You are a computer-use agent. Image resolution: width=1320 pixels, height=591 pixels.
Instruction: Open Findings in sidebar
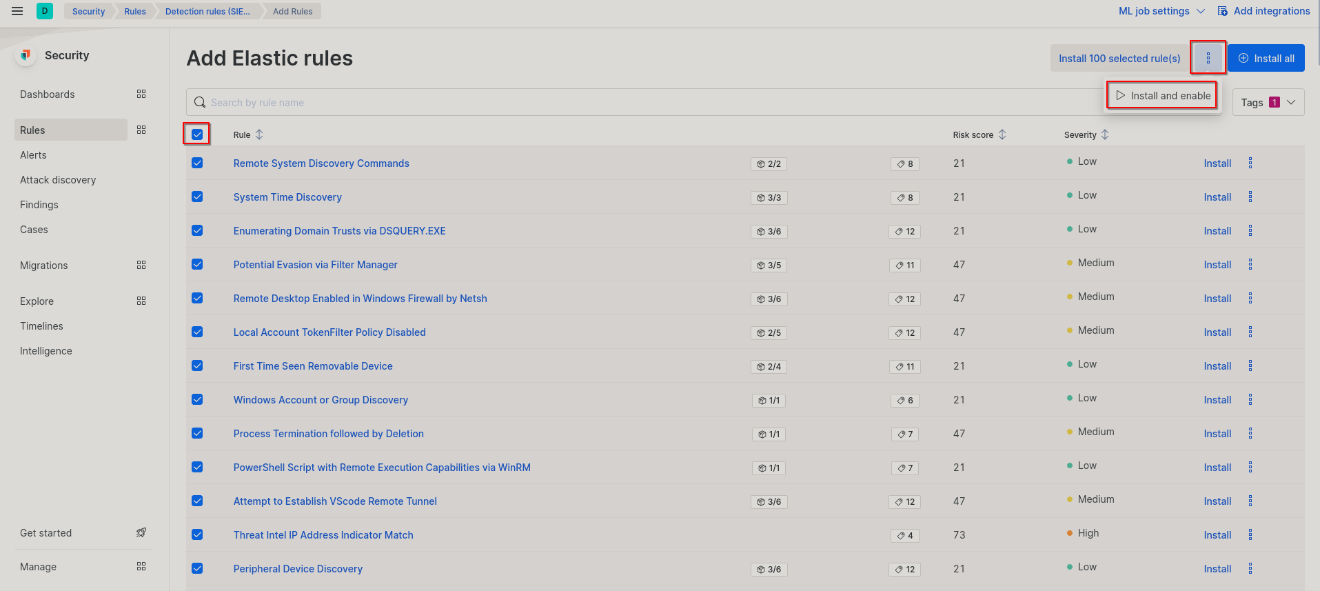click(39, 205)
